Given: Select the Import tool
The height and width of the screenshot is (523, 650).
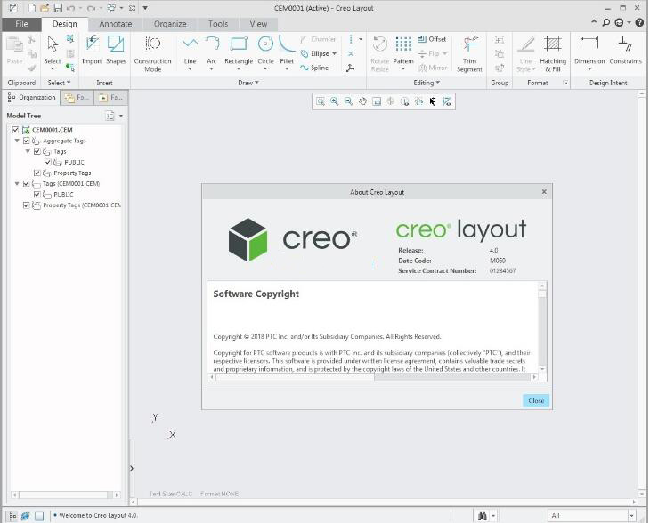Looking at the screenshot, I should coord(92,50).
